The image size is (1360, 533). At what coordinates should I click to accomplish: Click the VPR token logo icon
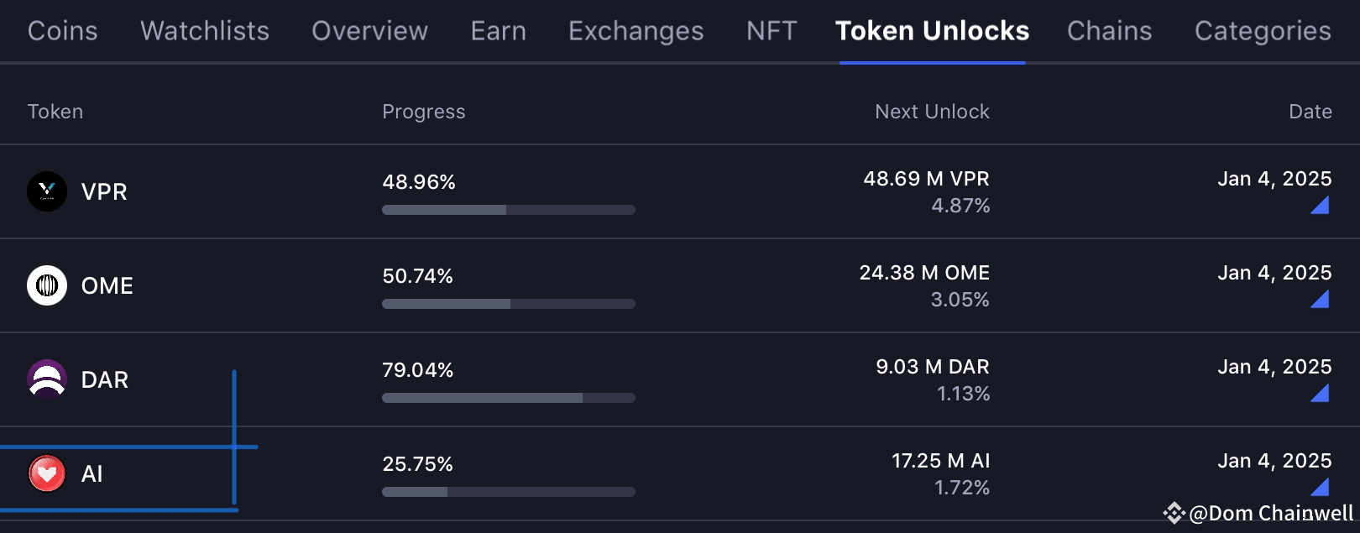pyautogui.click(x=47, y=191)
